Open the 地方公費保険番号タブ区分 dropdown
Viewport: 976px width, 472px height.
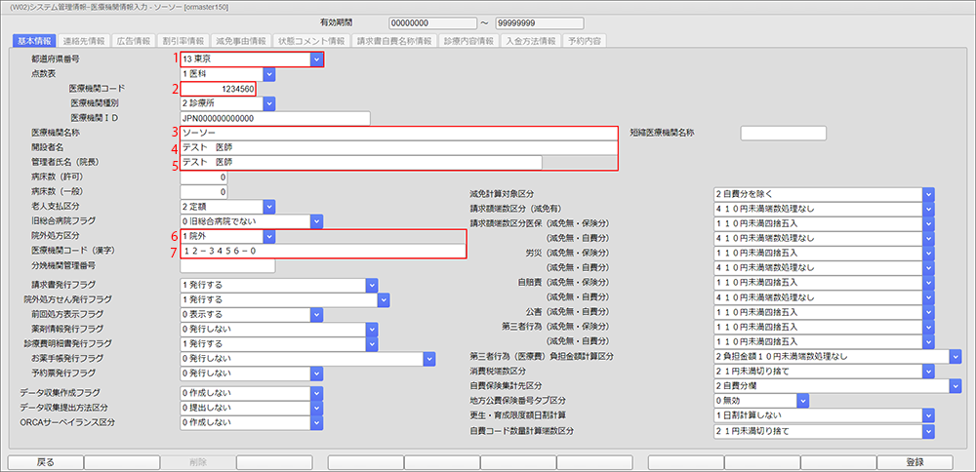[x=802, y=400]
